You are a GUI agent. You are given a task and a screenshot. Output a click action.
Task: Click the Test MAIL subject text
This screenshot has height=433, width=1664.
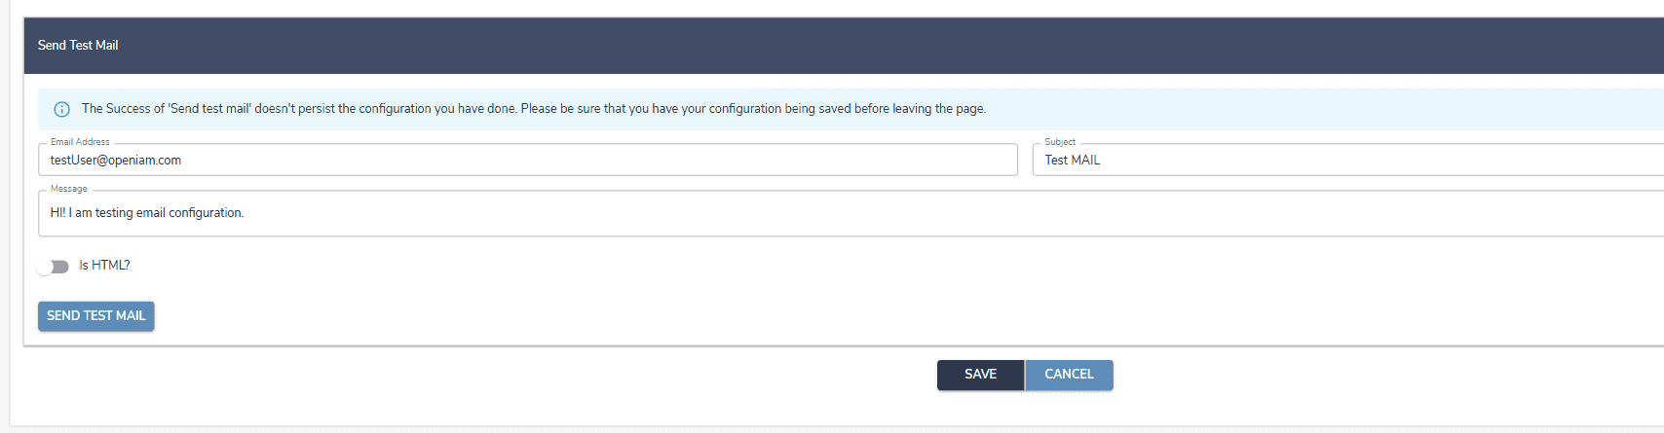[1073, 161]
